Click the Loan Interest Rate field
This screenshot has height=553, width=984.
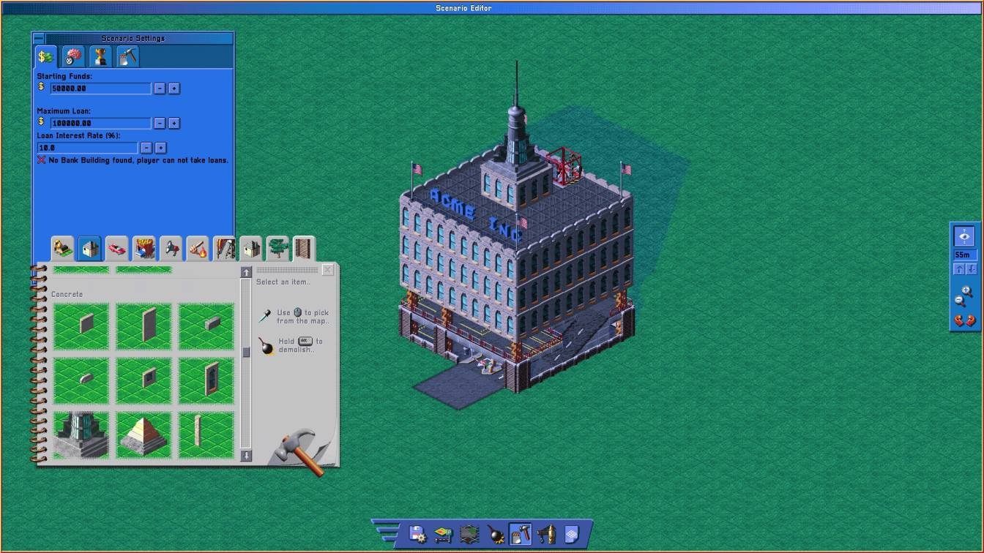(x=87, y=148)
